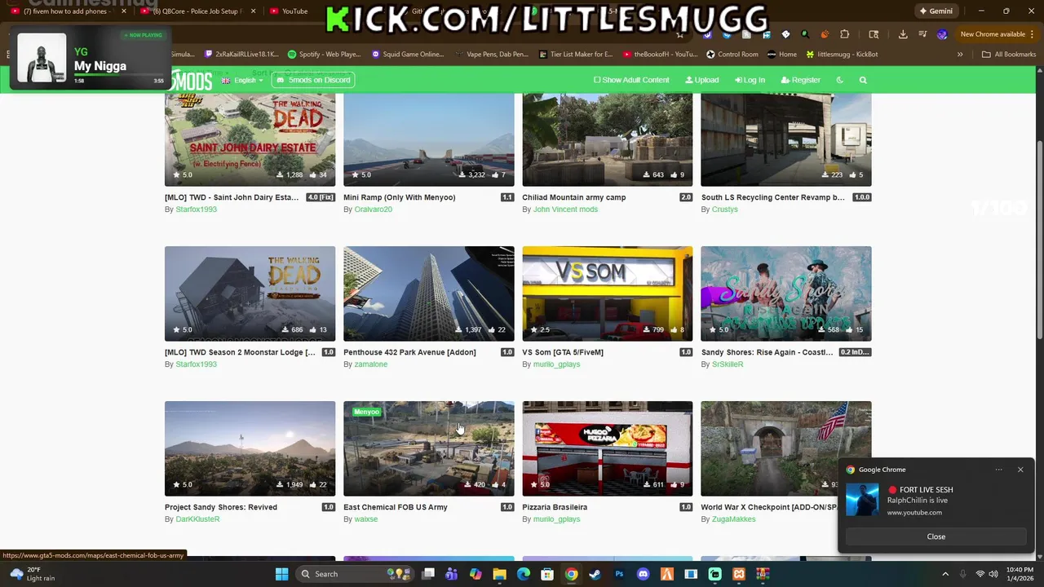
Task: Open File Explorer from the taskbar
Action: (499, 574)
